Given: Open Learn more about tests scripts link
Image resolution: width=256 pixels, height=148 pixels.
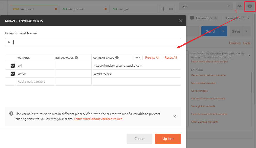Looking at the screenshot, I should coord(210,62).
